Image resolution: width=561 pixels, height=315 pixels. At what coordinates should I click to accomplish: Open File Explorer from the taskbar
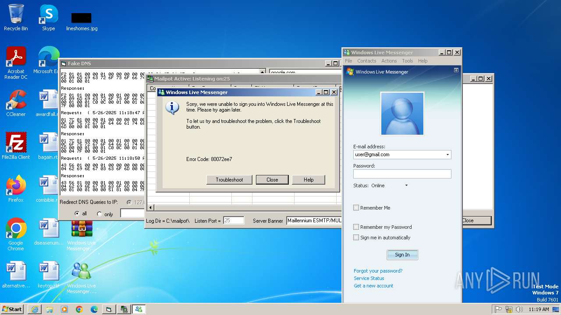pyautogui.click(x=50, y=309)
